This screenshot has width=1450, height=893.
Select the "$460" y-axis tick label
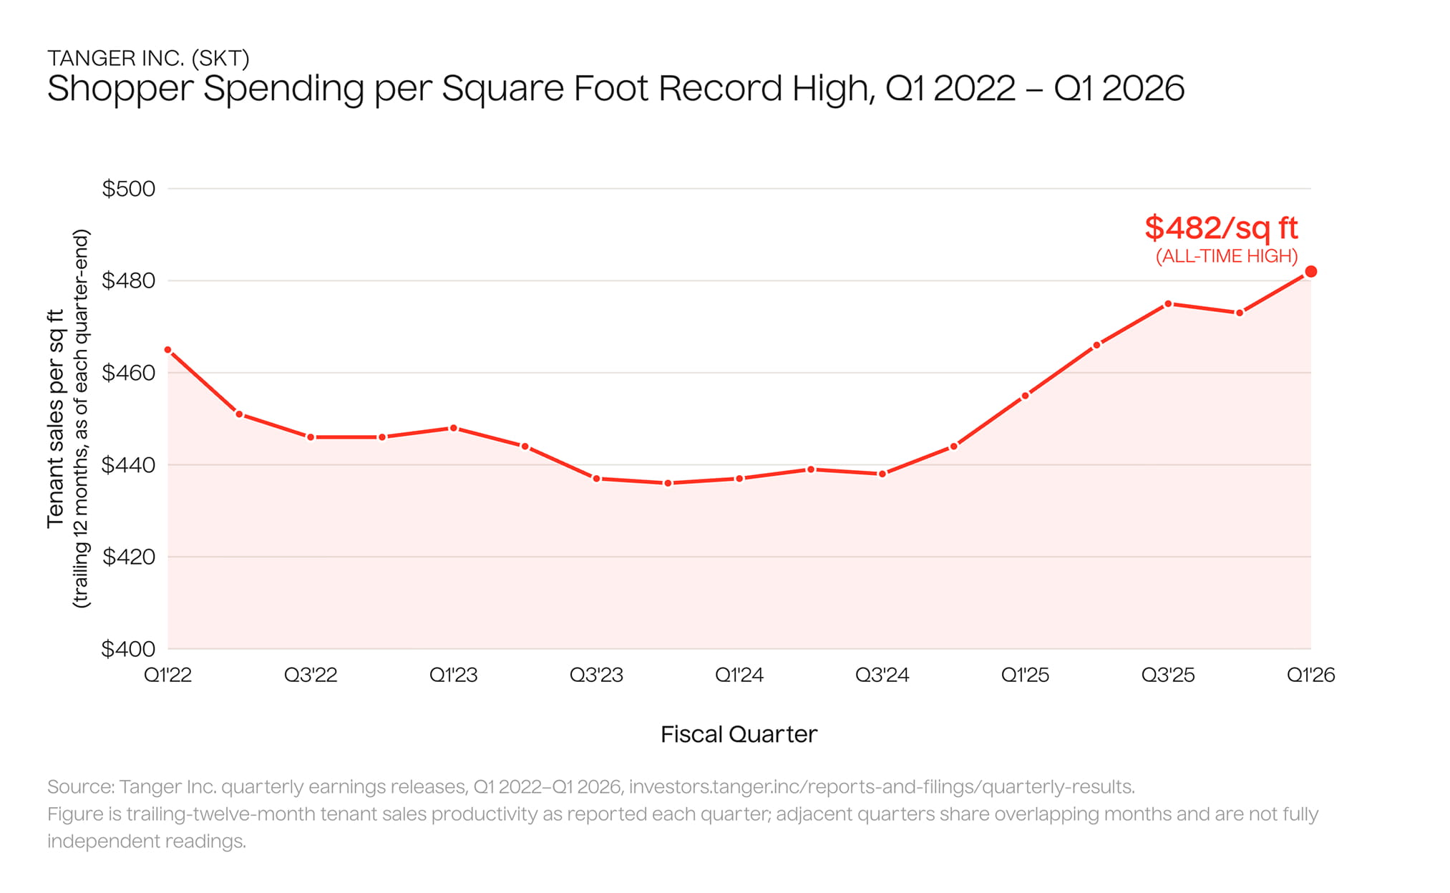point(129,373)
